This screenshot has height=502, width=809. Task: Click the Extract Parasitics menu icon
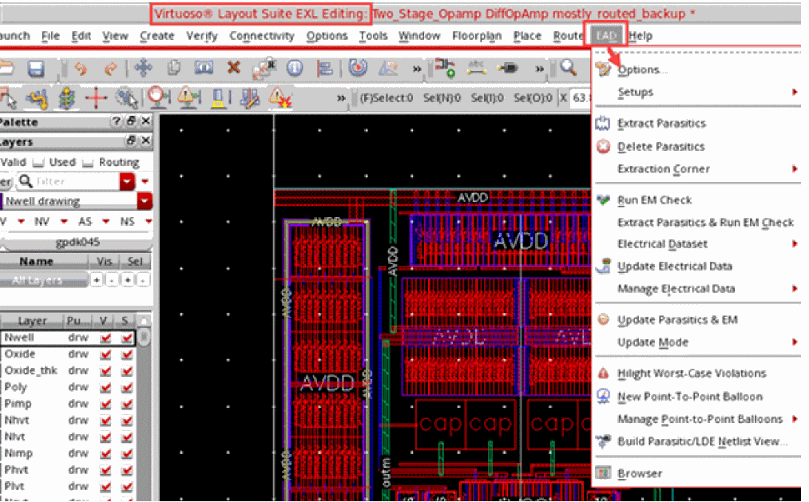[x=604, y=124]
